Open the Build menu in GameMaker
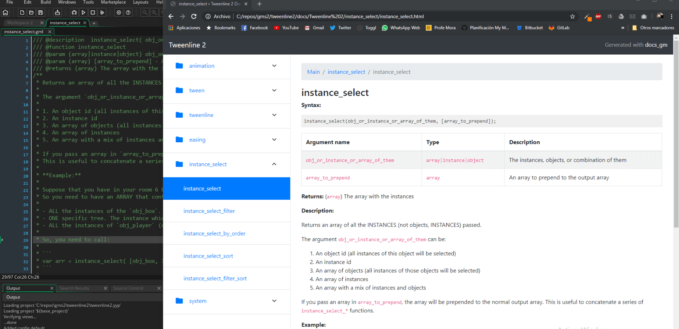 [x=46, y=2]
